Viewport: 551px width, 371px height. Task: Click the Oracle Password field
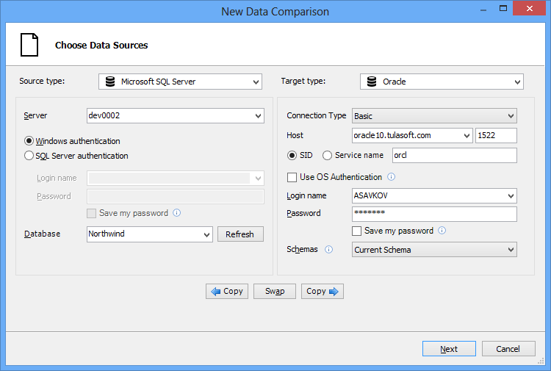coord(434,214)
